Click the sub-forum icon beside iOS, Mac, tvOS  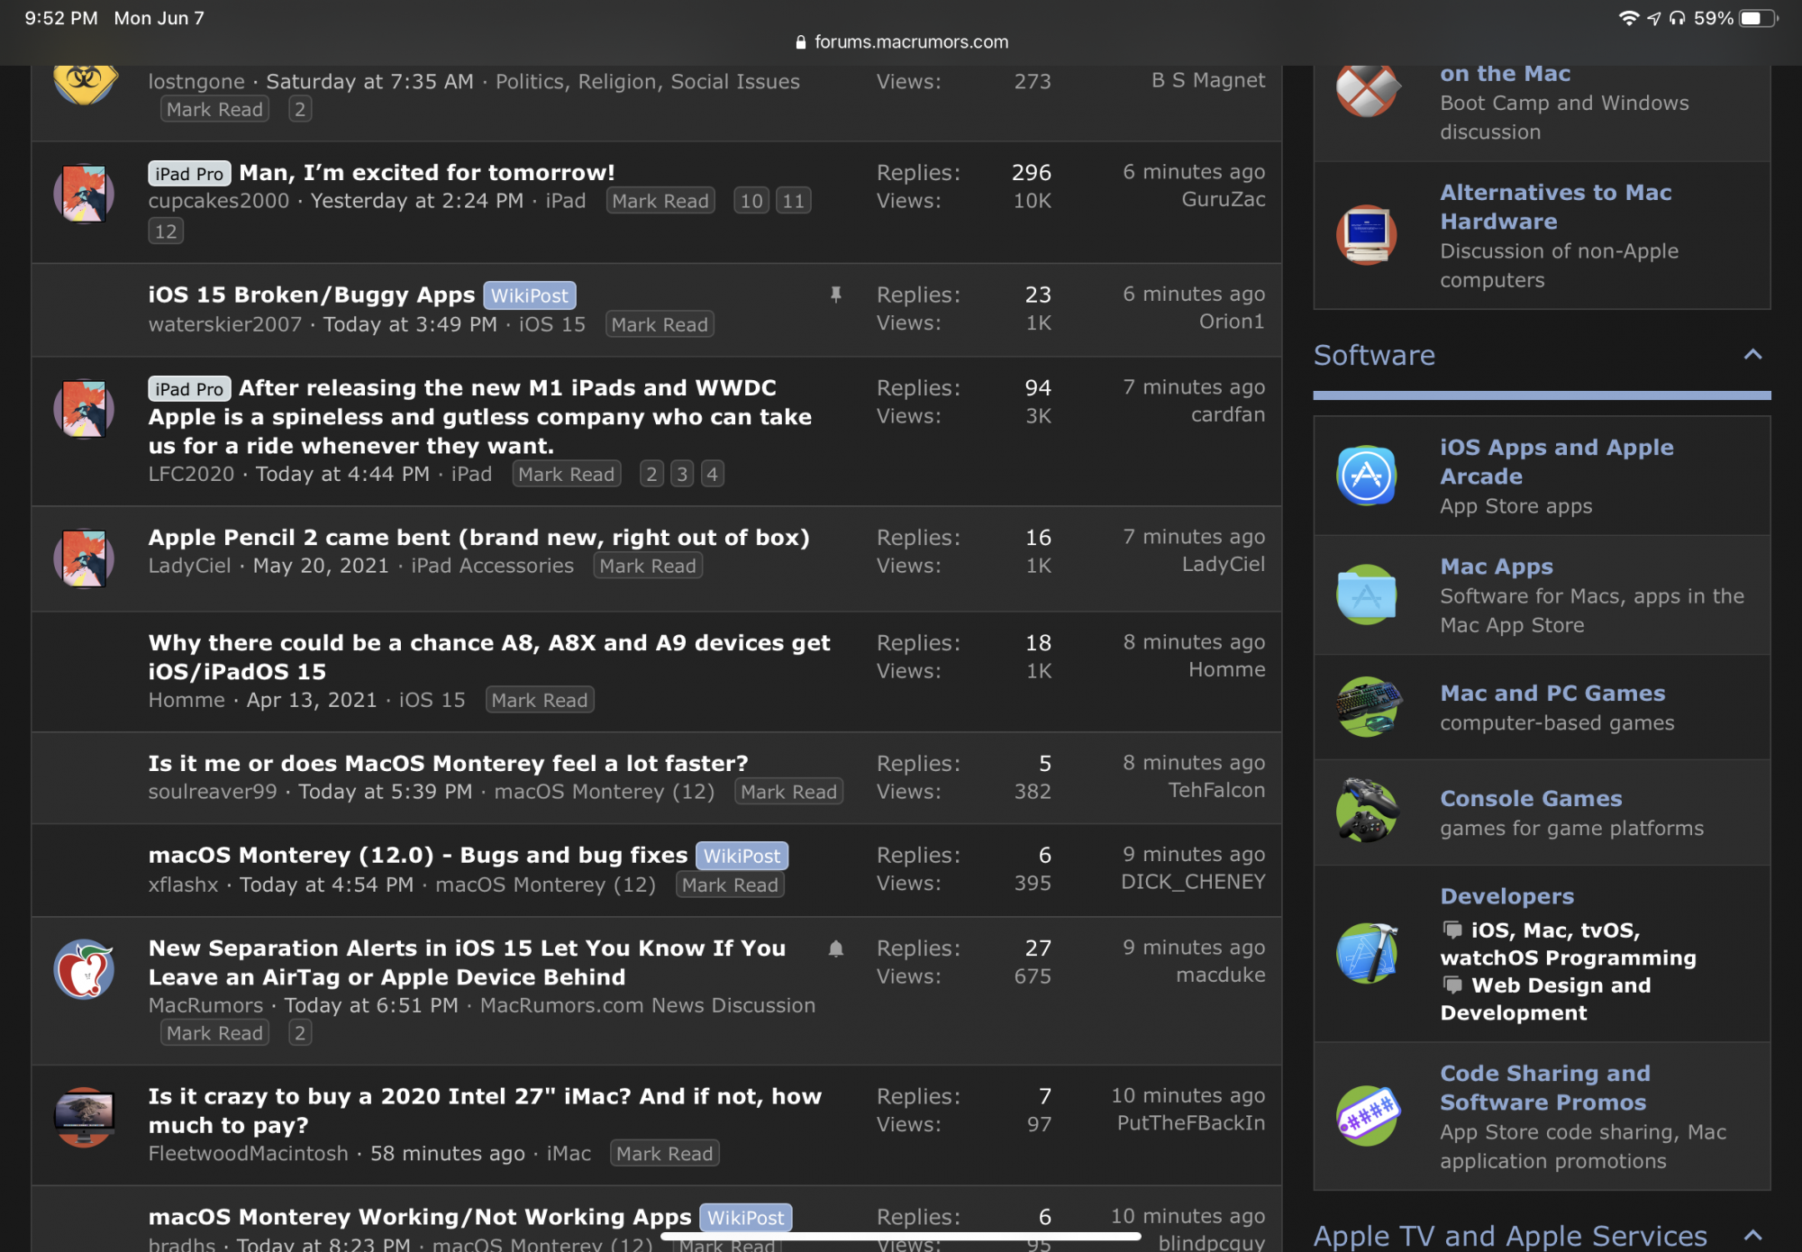click(1452, 930)
